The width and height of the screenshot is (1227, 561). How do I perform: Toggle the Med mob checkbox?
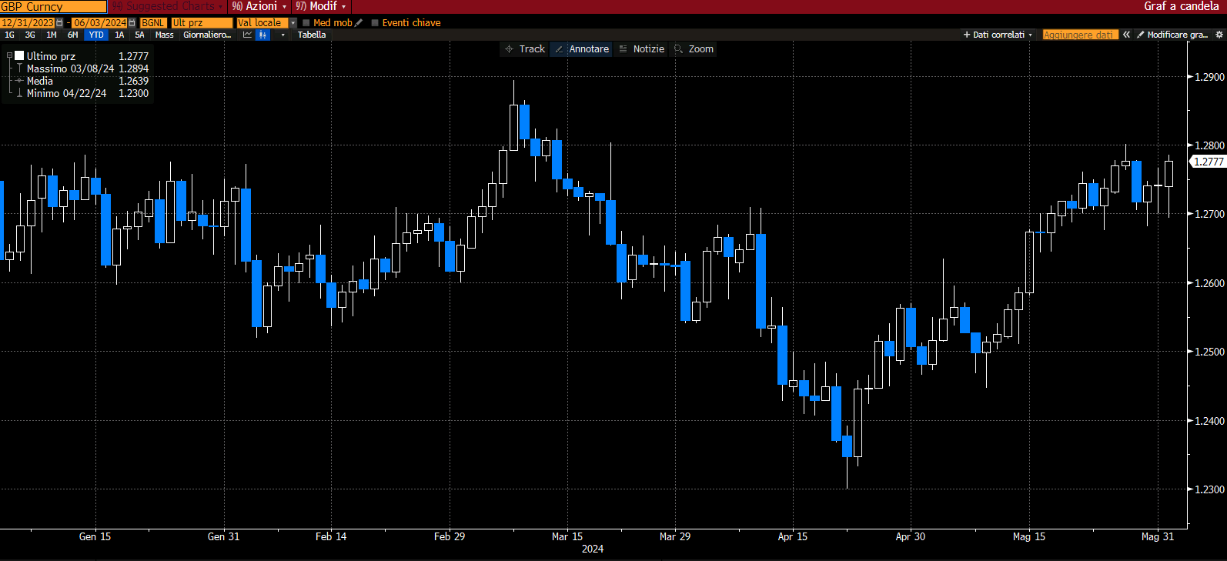306,23
